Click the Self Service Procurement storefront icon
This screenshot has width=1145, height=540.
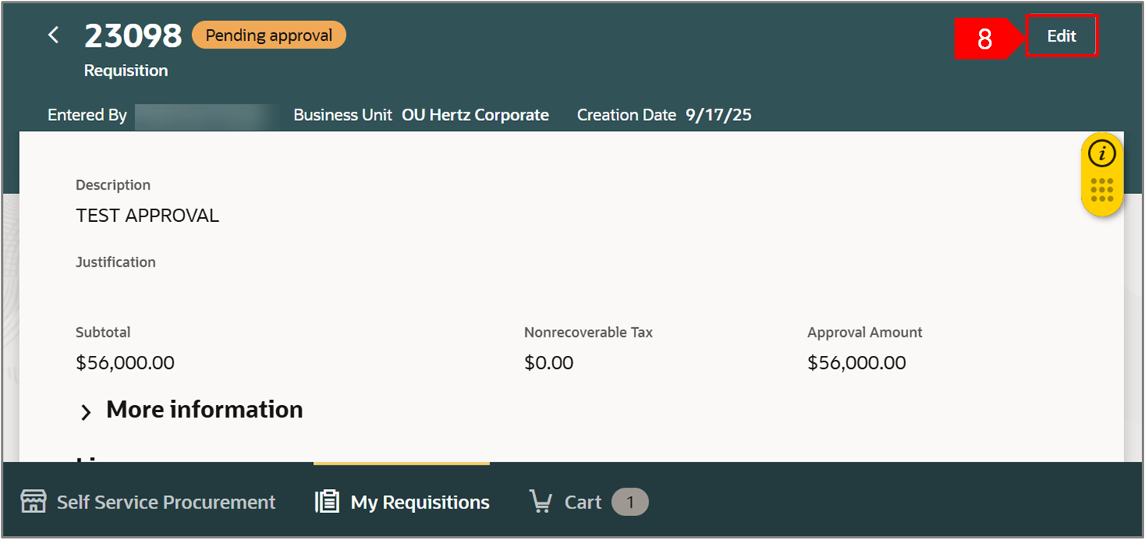(33, 502)
